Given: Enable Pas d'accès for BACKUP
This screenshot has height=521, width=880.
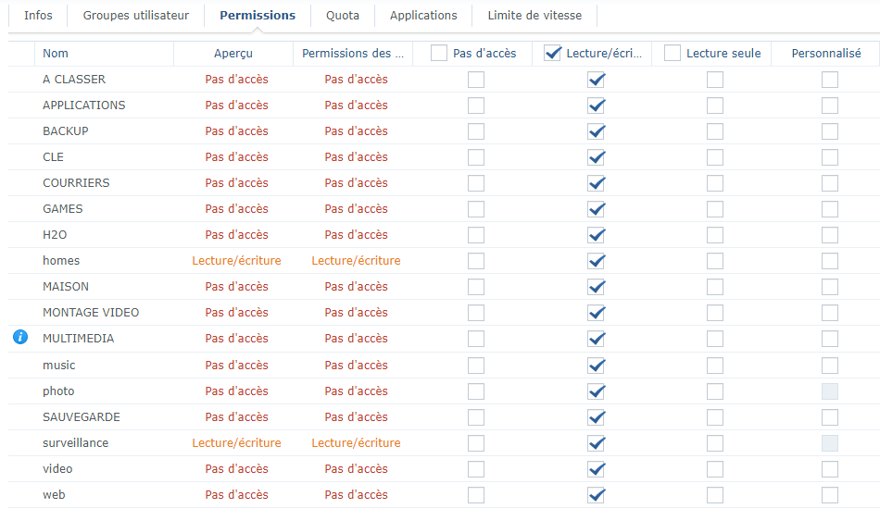Looking at the screenshot, I should tap(476, 131).
